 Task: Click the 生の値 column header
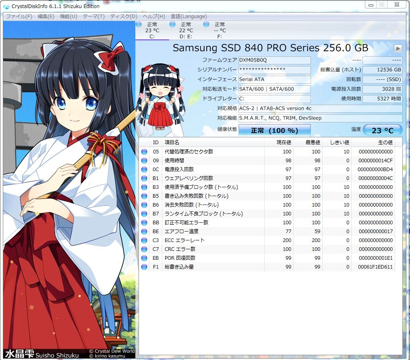(x=373, y=143)
